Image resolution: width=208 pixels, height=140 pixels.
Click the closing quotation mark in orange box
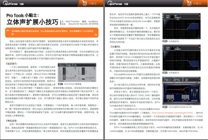click(96, 35)
